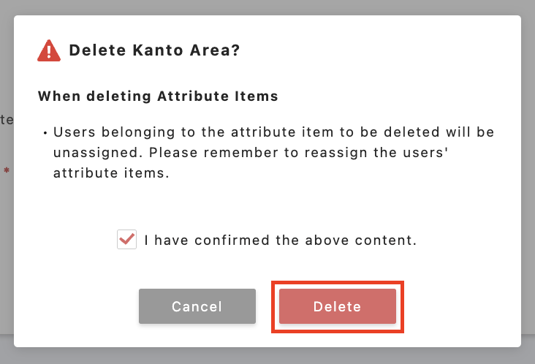Click the red warning triangle icon
The height and width of the screenshot is (364, 535).
[x=49, y=50]
